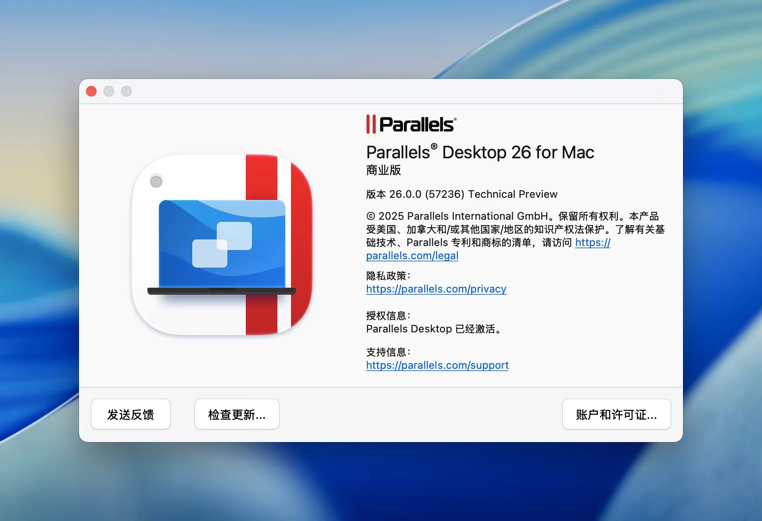762x521 pixels.
Task: Open the parallels.com/legal link
Action: pos(412,256)
